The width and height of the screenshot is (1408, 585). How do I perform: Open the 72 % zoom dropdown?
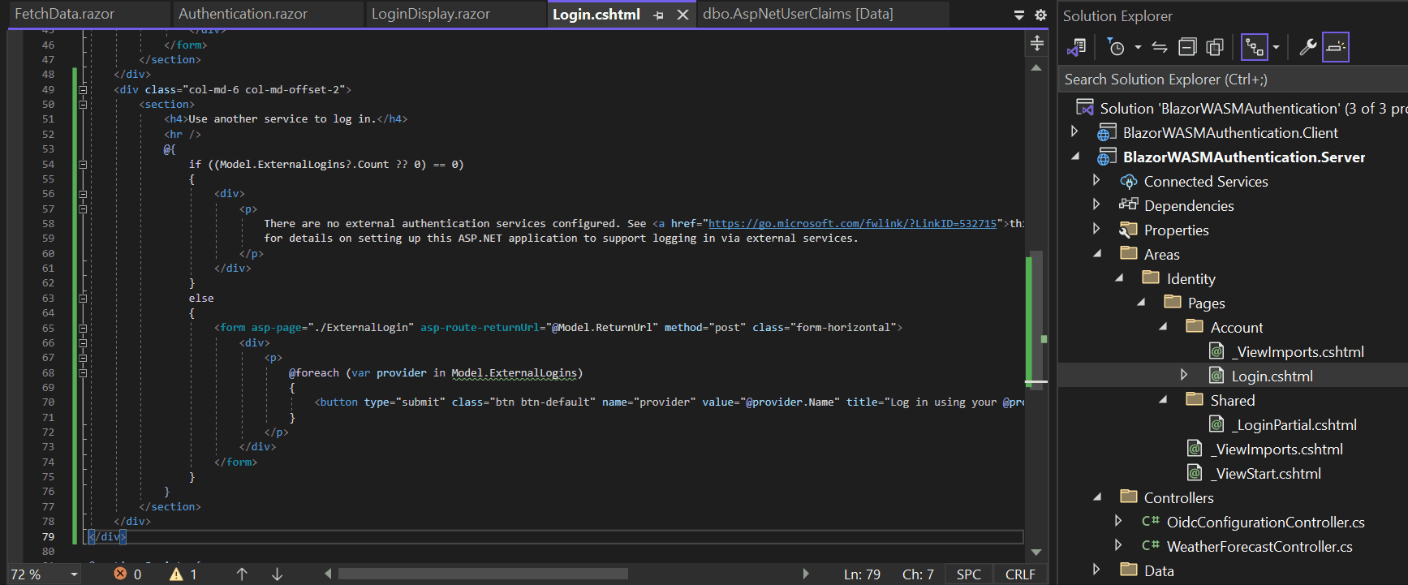(74, 574)
